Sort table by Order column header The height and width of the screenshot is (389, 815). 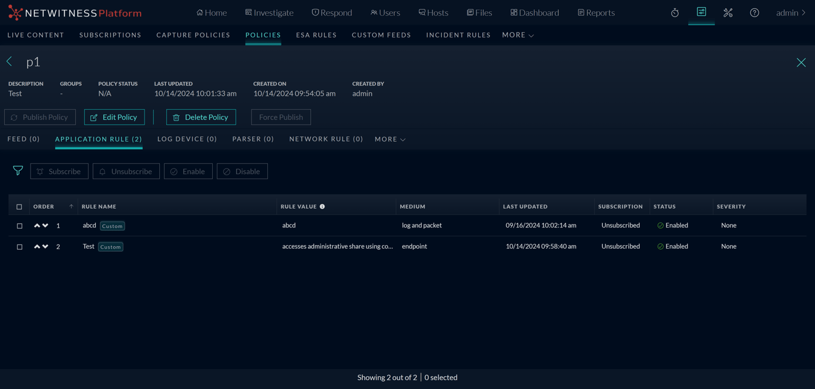[x=44, y=207]
